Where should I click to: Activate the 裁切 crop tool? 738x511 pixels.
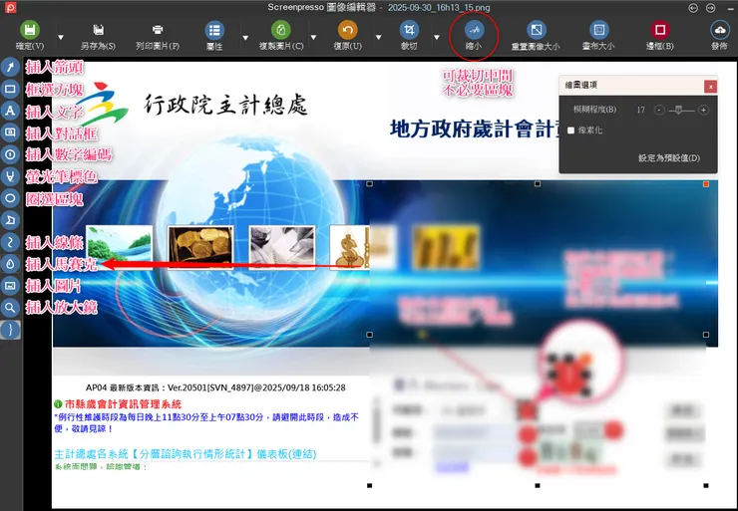[x=409, y=30]
